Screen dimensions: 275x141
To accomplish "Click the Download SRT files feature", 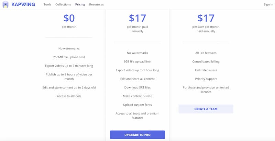I will click(137, 87).
